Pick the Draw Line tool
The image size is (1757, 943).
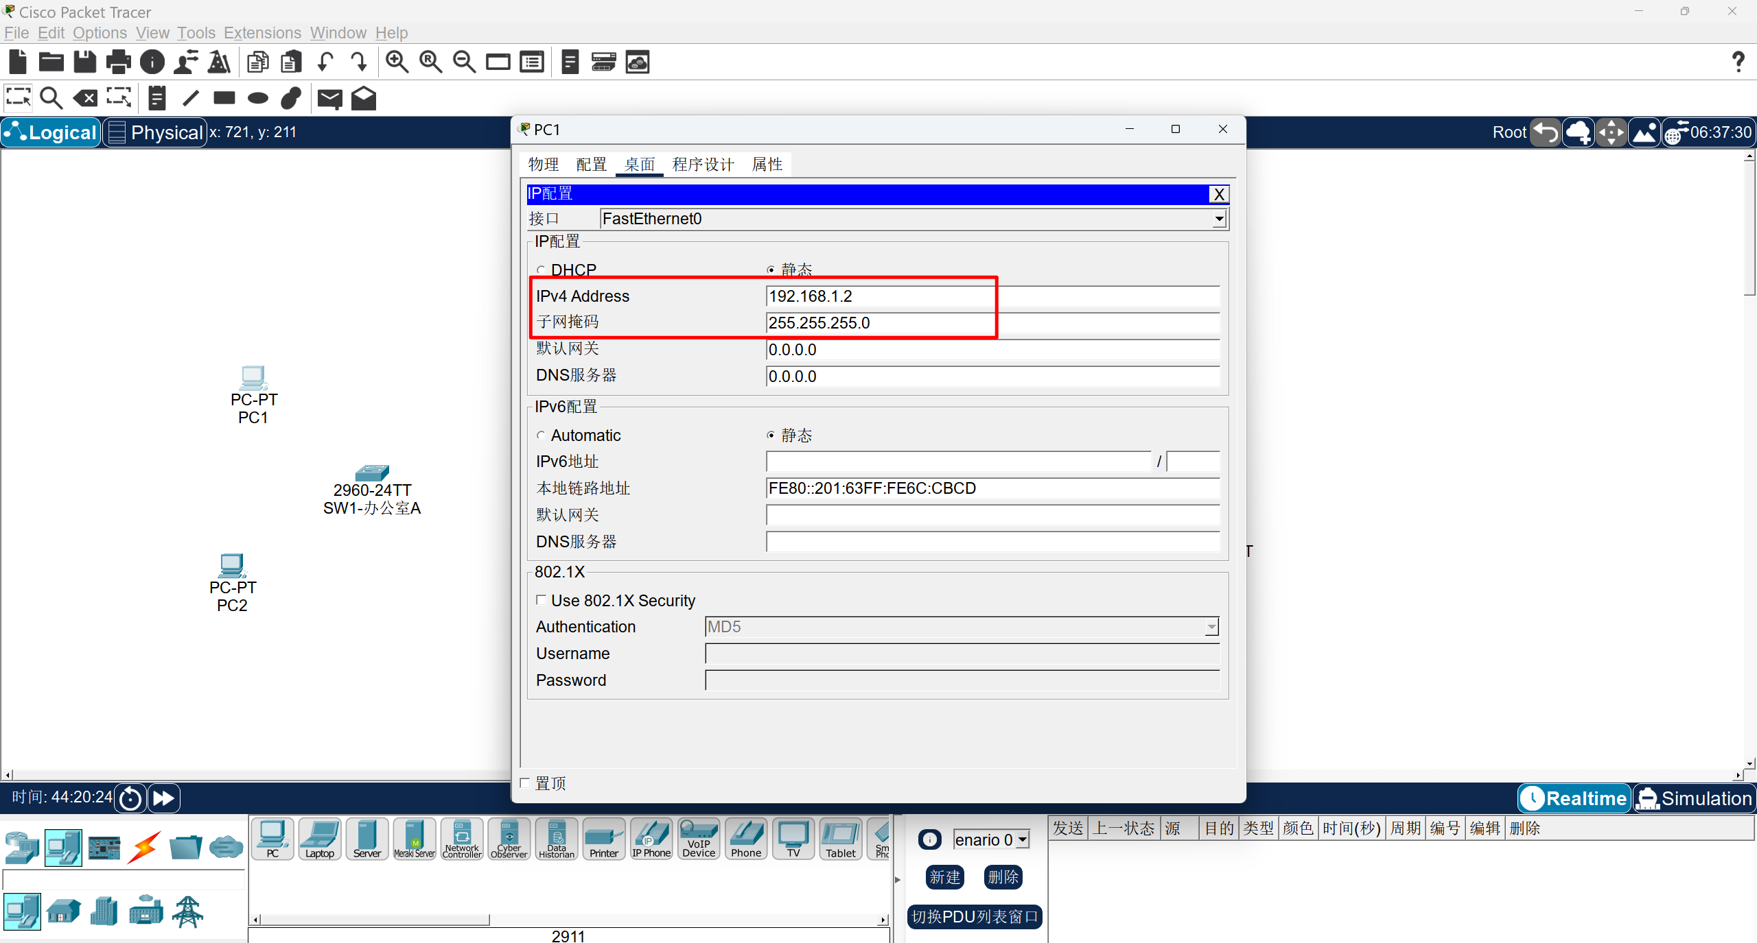[x=191, y=98]
